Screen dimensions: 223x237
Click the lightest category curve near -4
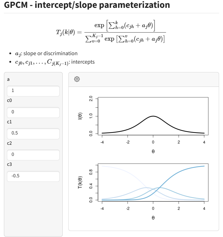coord(106,166)
